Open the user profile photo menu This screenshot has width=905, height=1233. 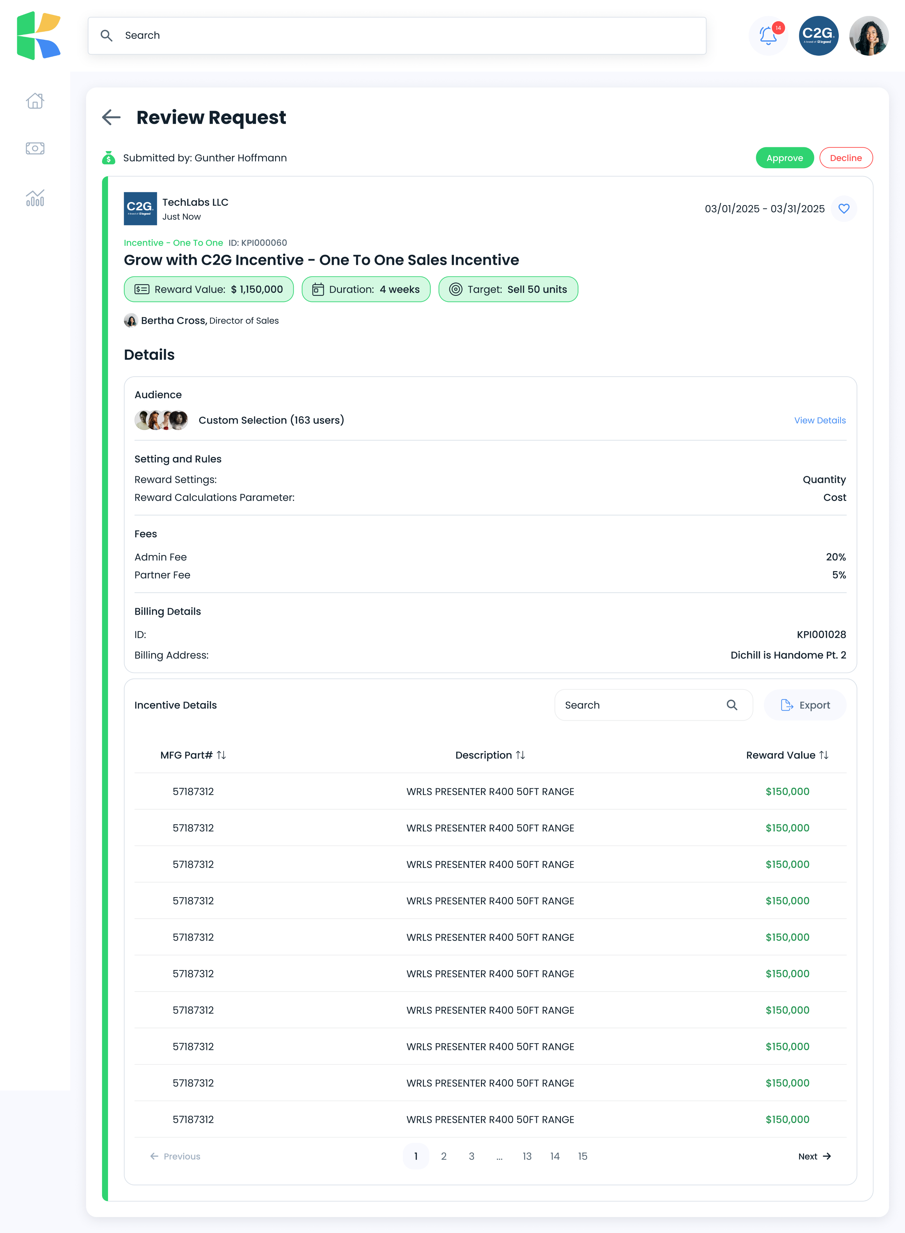[869, 36]
